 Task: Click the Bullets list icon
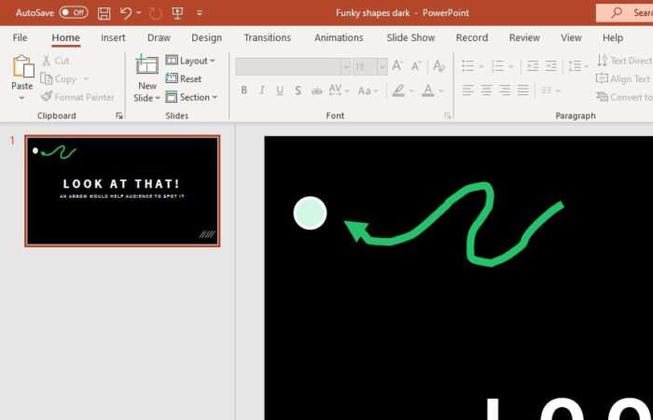[x=468, y=66]
